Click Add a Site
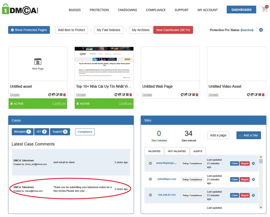The width and height of the screenshot is (270, 217). (x=249, y=135)
